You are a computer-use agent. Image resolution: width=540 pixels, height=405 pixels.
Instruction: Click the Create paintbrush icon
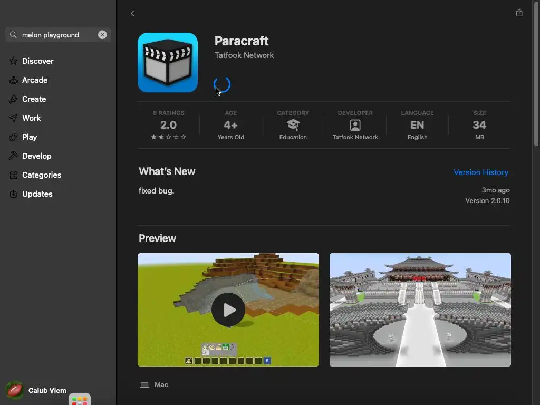pyautogui.click(x=13, y=99)
